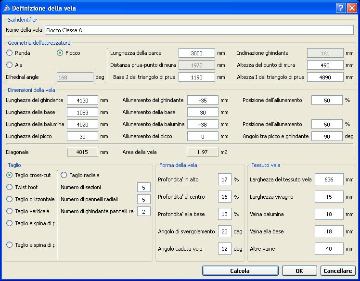Select Taglio radiale cut option

pos(64,175)
